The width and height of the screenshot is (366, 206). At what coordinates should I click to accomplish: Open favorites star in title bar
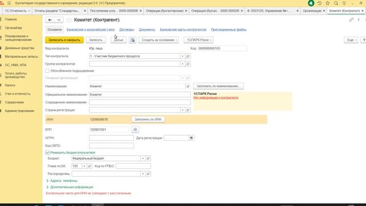pyautogui.click(x=328, y=3)
